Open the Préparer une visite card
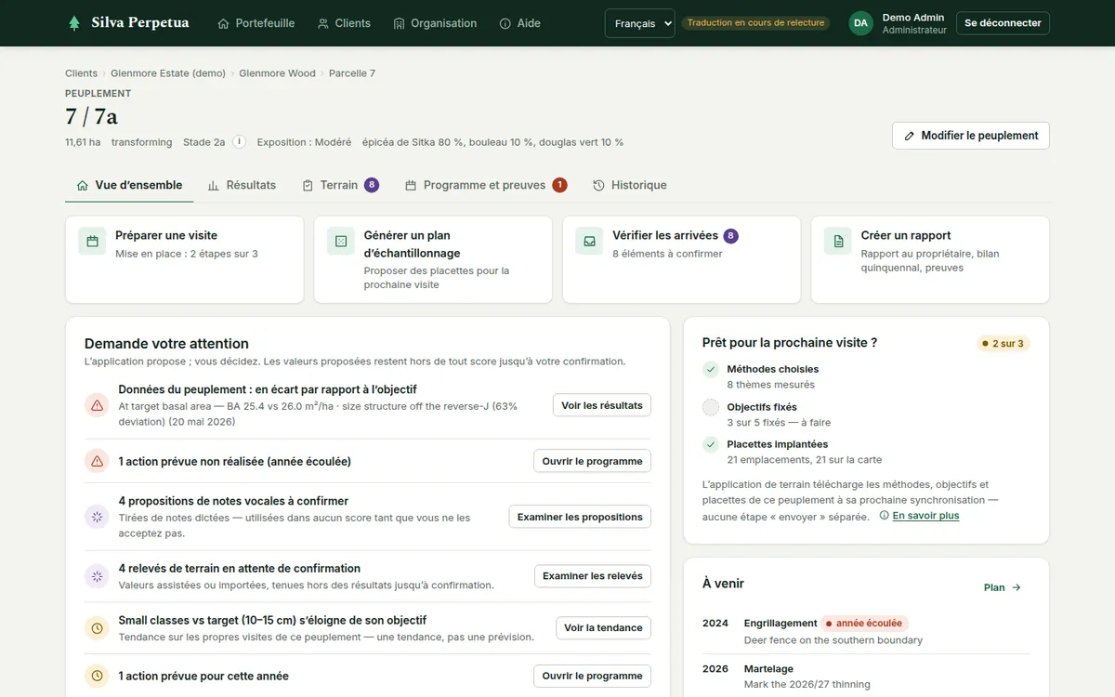Viewport: 1115px width, 697px height. point(184,259)
